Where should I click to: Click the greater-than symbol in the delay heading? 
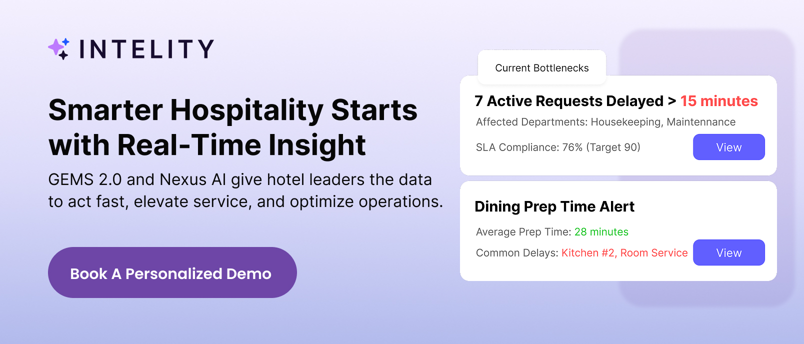[672, 101]
